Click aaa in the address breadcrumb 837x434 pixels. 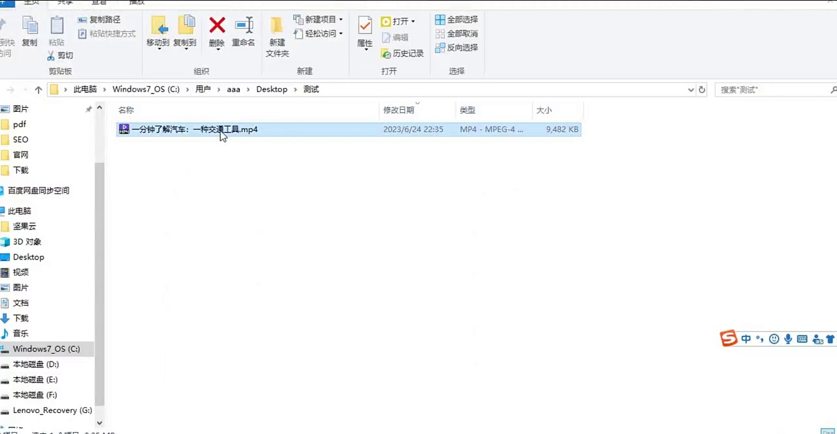tap(233, 90)
